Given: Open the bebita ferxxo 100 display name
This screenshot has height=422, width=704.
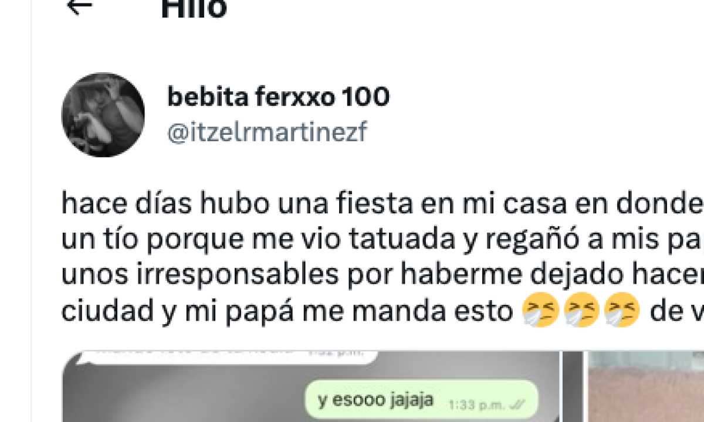Looking at the screenshot, I should [x=278, y=97].
